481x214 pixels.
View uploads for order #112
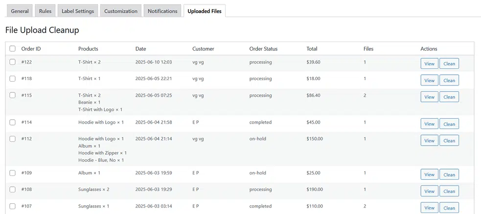click(x=429, y=141)
